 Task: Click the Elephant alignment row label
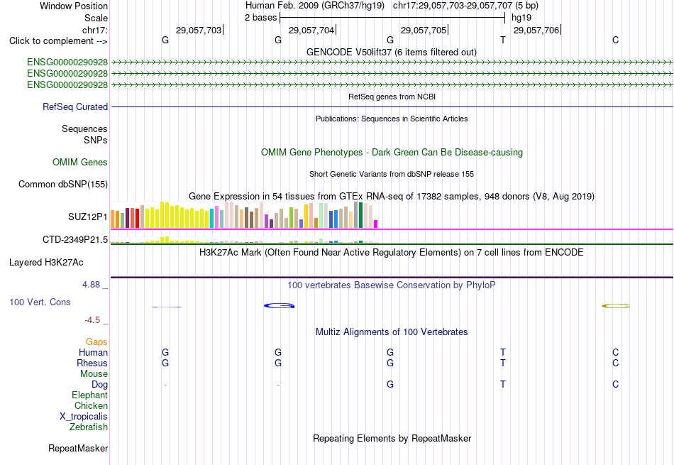pyautogui.click(x=89, y=395)
